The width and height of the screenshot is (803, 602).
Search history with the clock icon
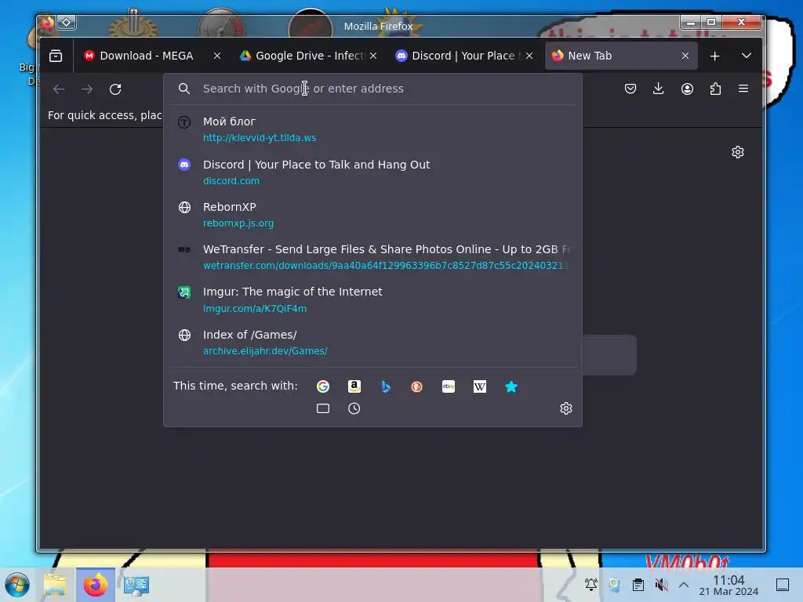(354, 408)
